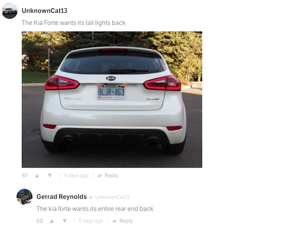Downvote Gerrad Reynolds' reply
Screen dimensions: 297x229
click(64, 221)
